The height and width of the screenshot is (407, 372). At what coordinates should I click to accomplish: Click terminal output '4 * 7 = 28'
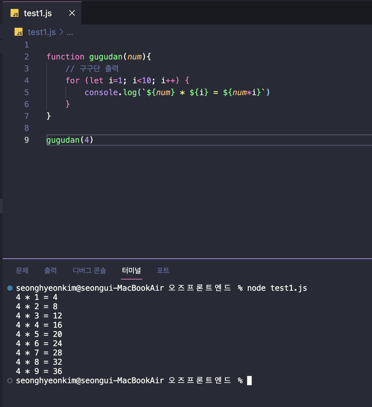39,353
